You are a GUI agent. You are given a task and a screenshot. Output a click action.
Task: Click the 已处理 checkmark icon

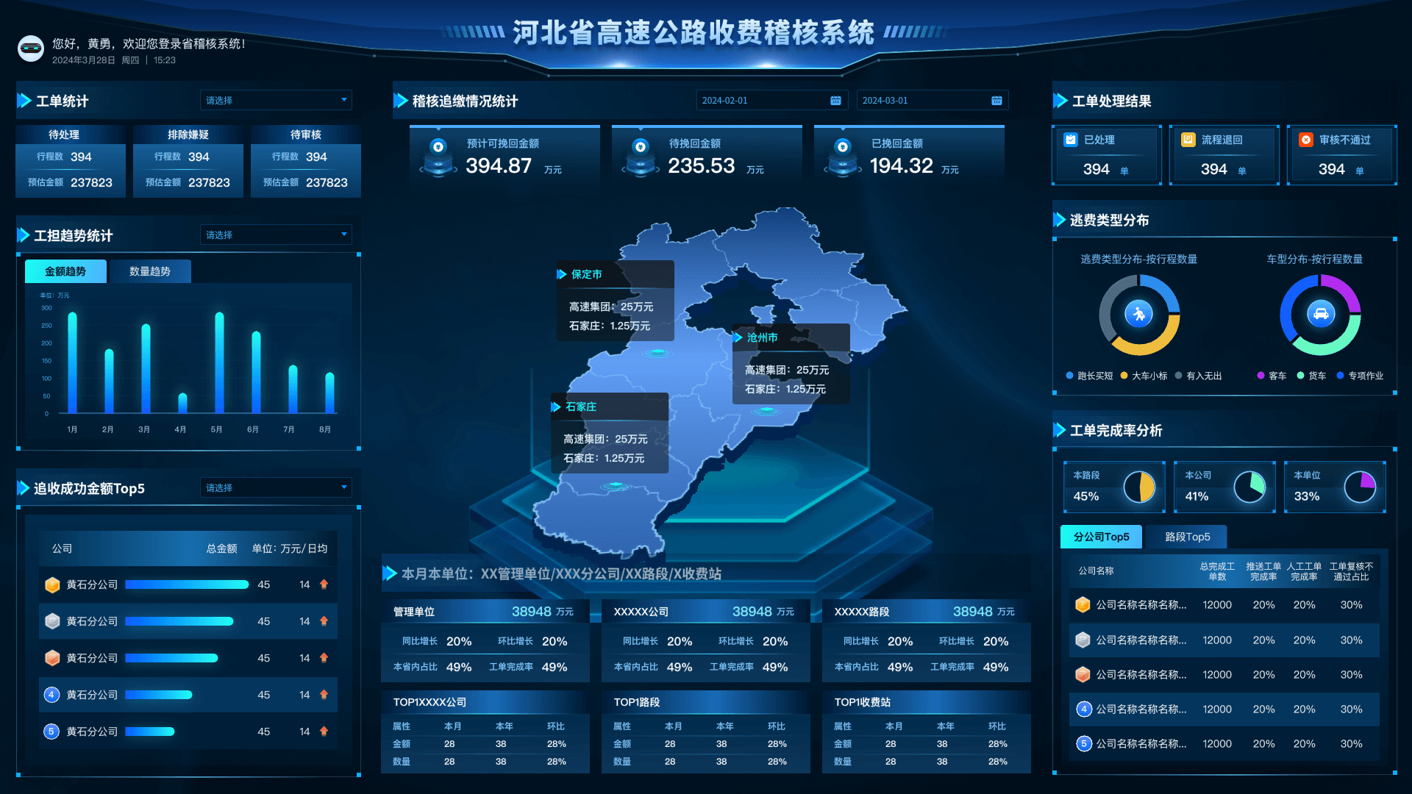click(1071, 140)
